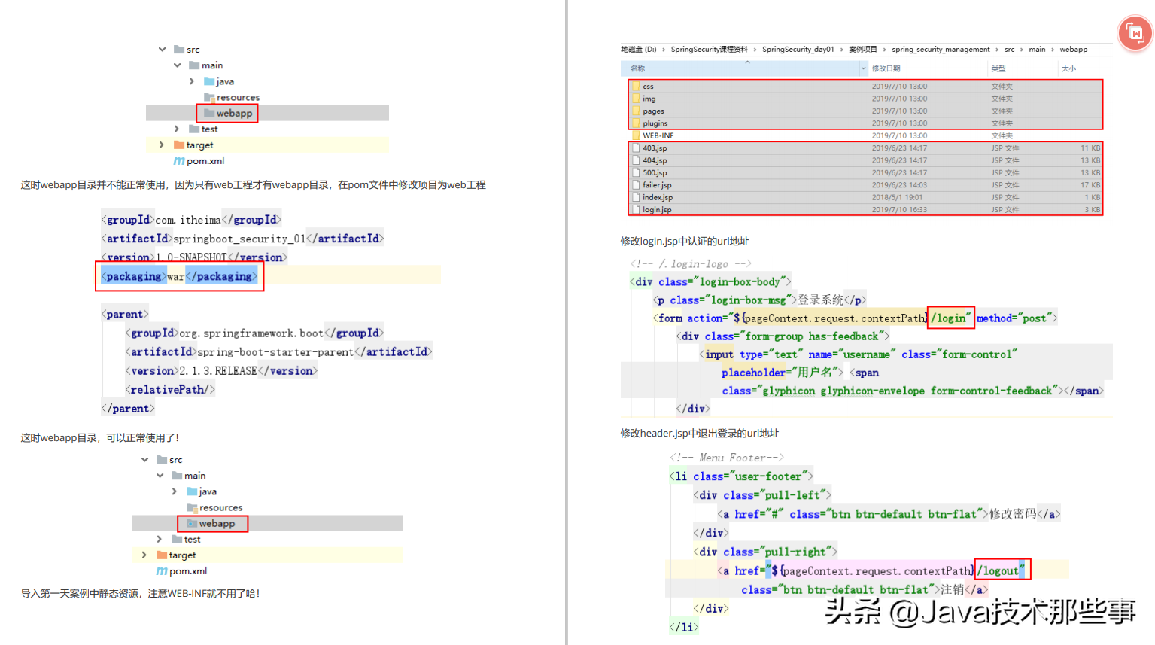Click the spring-boot-starter-parent artifactId line
Screen dimensions: 1155x645
278,351
